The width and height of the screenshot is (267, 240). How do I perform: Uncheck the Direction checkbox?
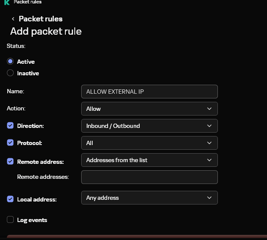[x=10, y=126]
